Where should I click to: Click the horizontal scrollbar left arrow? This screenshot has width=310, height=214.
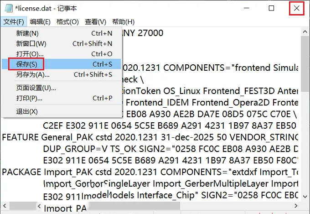(x=5, y=206)
